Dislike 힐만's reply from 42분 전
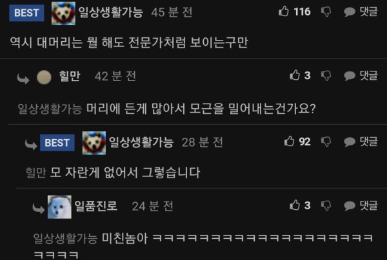Viewport: 387px width, 260px height. [x=326, y=75]
